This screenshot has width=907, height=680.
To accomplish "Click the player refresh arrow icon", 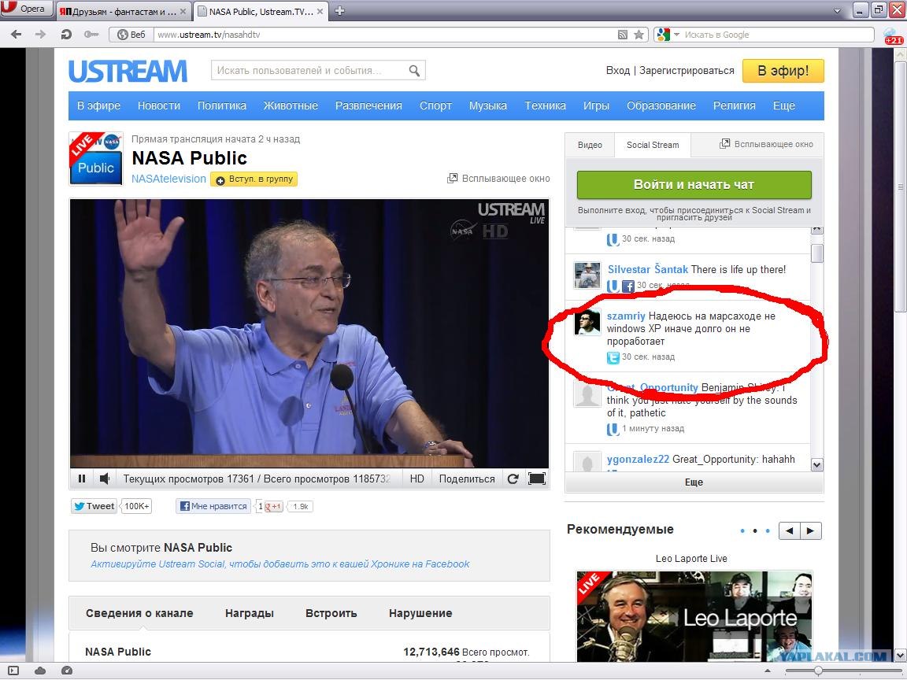I will (x=513, y=479).
